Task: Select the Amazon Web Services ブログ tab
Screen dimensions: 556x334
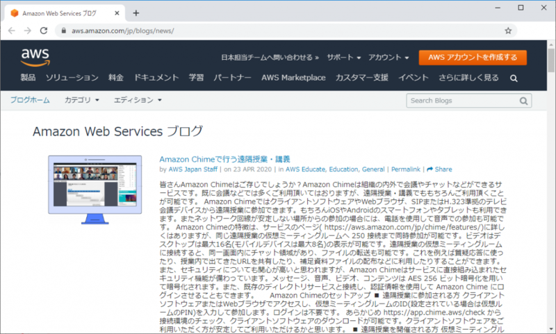Action: 65,13
